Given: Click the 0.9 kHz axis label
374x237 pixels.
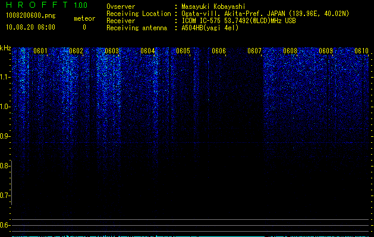Looking at the screenshot, I should point(5,136).
